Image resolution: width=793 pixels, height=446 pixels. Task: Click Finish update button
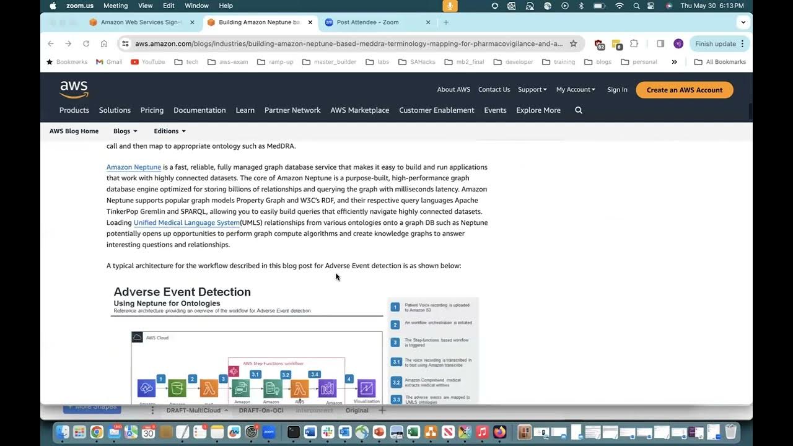point(719,44)
